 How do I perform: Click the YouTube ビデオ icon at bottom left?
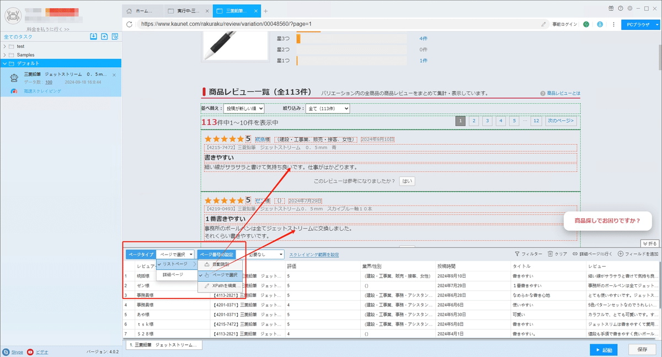coord(30,351)
